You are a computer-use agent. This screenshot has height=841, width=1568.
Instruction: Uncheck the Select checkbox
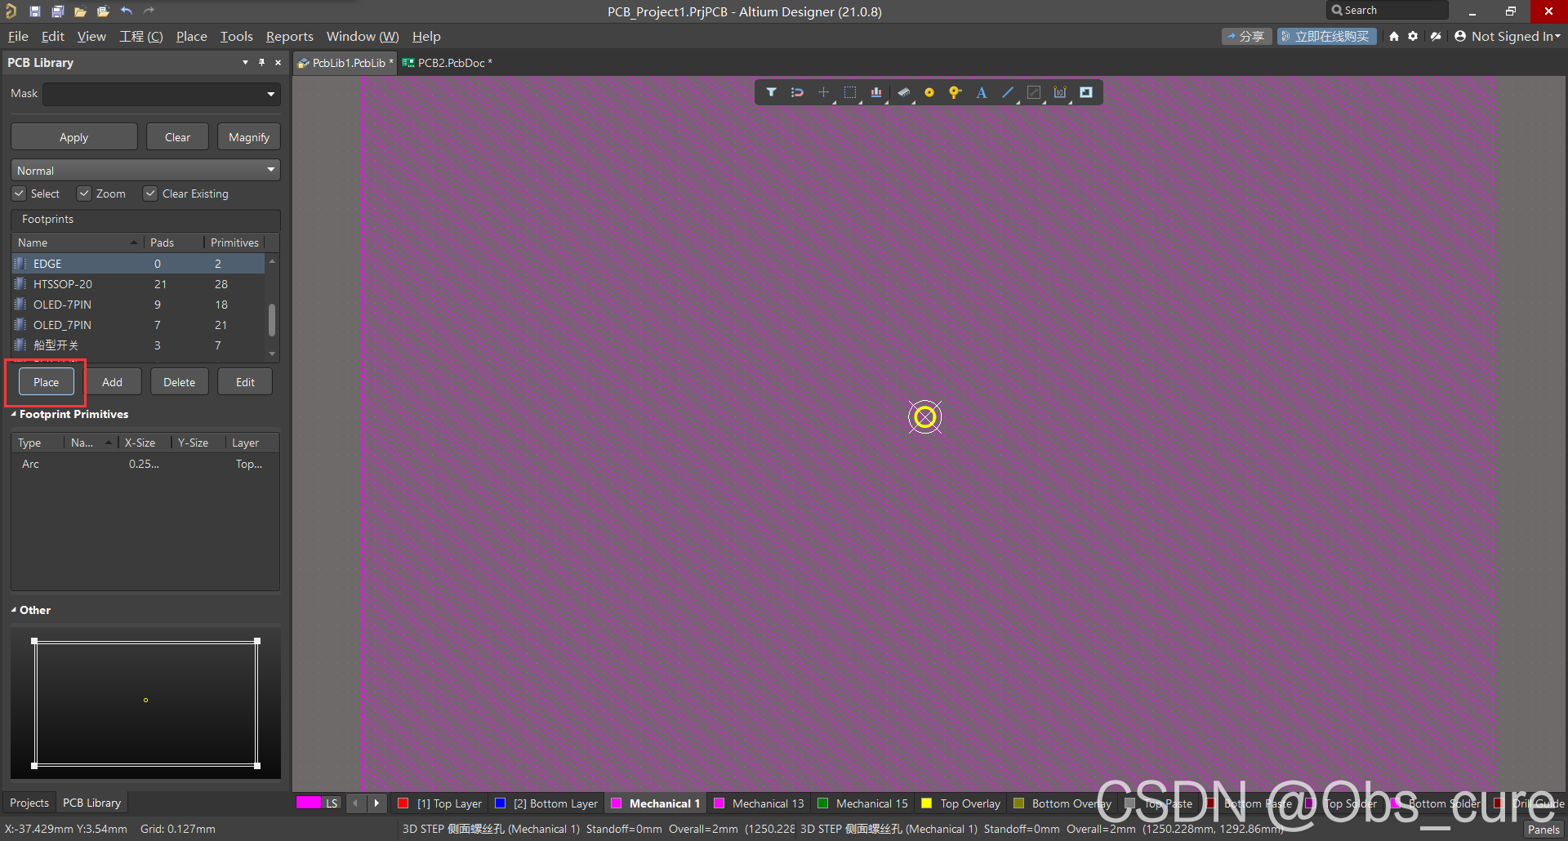click(19, 194)
